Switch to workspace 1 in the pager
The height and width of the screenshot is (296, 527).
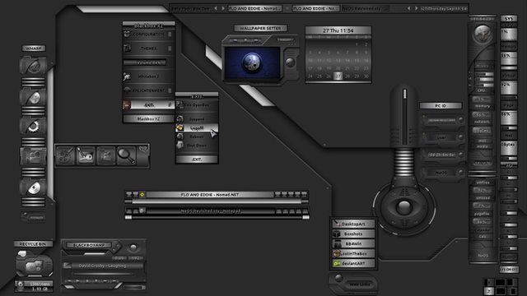tap(489, 282)
